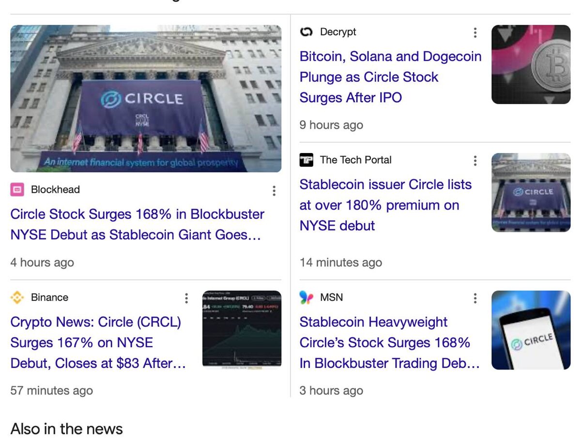
Task: Open Stablecoin Heavyweight Circle's Stock headline
Action: tap(390, 342)
